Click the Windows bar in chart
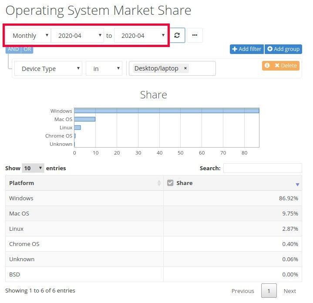313x303 pixels. pyautogui.click(x=166, y=111)
